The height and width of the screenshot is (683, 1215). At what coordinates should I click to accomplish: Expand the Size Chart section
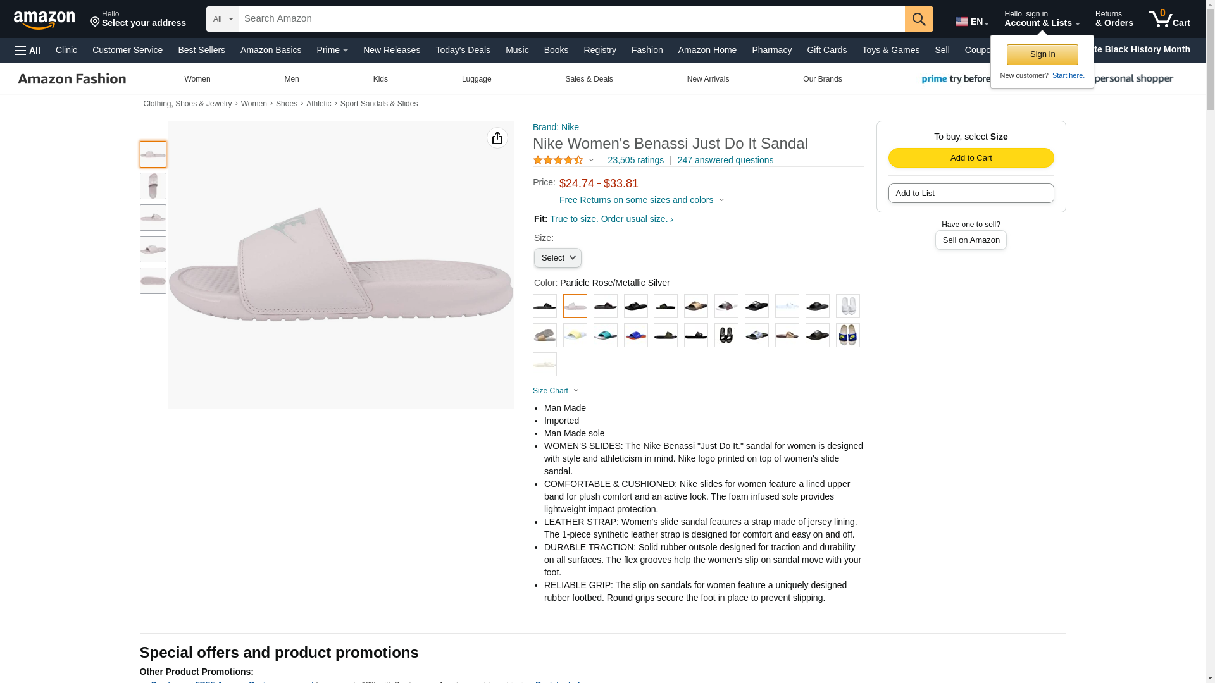[556, 391]
